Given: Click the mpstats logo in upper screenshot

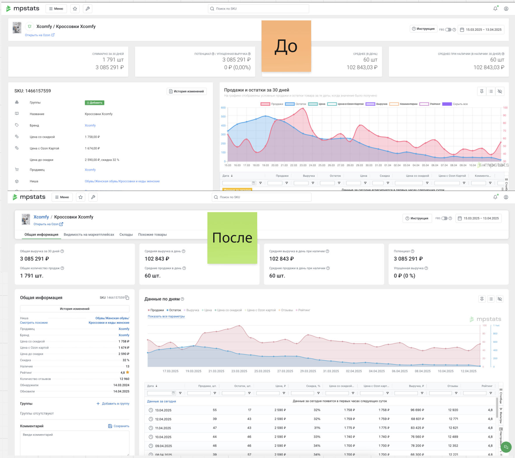Looking at the screenshot, I should pyautogui.click(x=23, y=8).
